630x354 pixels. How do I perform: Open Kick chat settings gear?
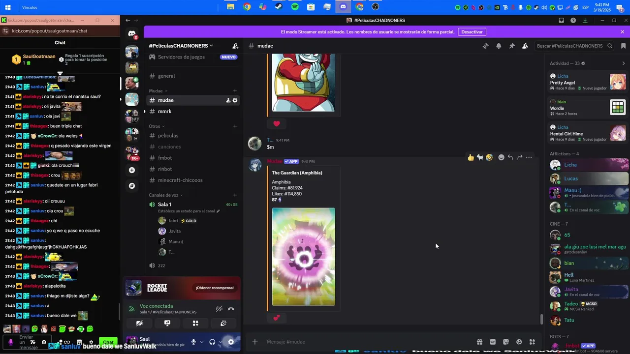point(91,342)
